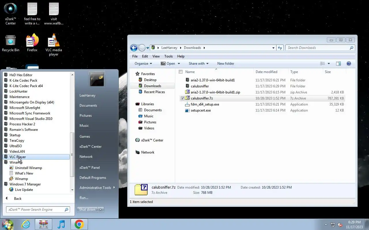
Task: Open the music note taskbar app
Action: (61, 224)
